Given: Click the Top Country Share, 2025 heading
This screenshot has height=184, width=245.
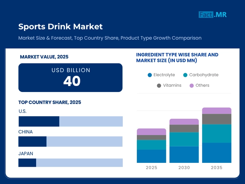Looking at the screenshot, I should pyautogui.click(x=49, y=102).
